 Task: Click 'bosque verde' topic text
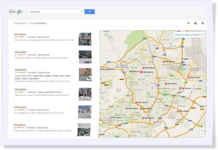pyautogui.click(x=58, y=76)
